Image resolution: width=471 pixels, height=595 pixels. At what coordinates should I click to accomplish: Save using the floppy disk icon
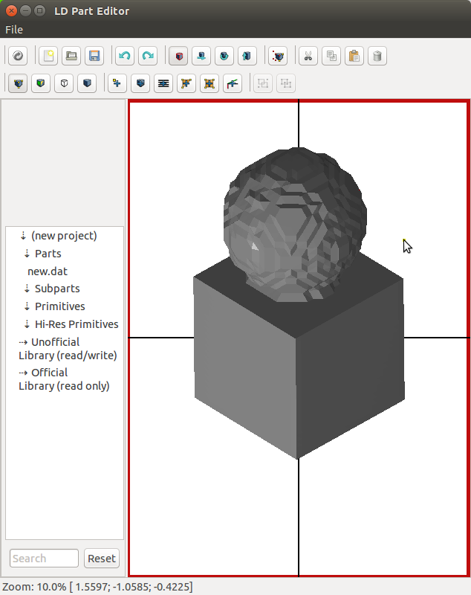click(94, 56)
